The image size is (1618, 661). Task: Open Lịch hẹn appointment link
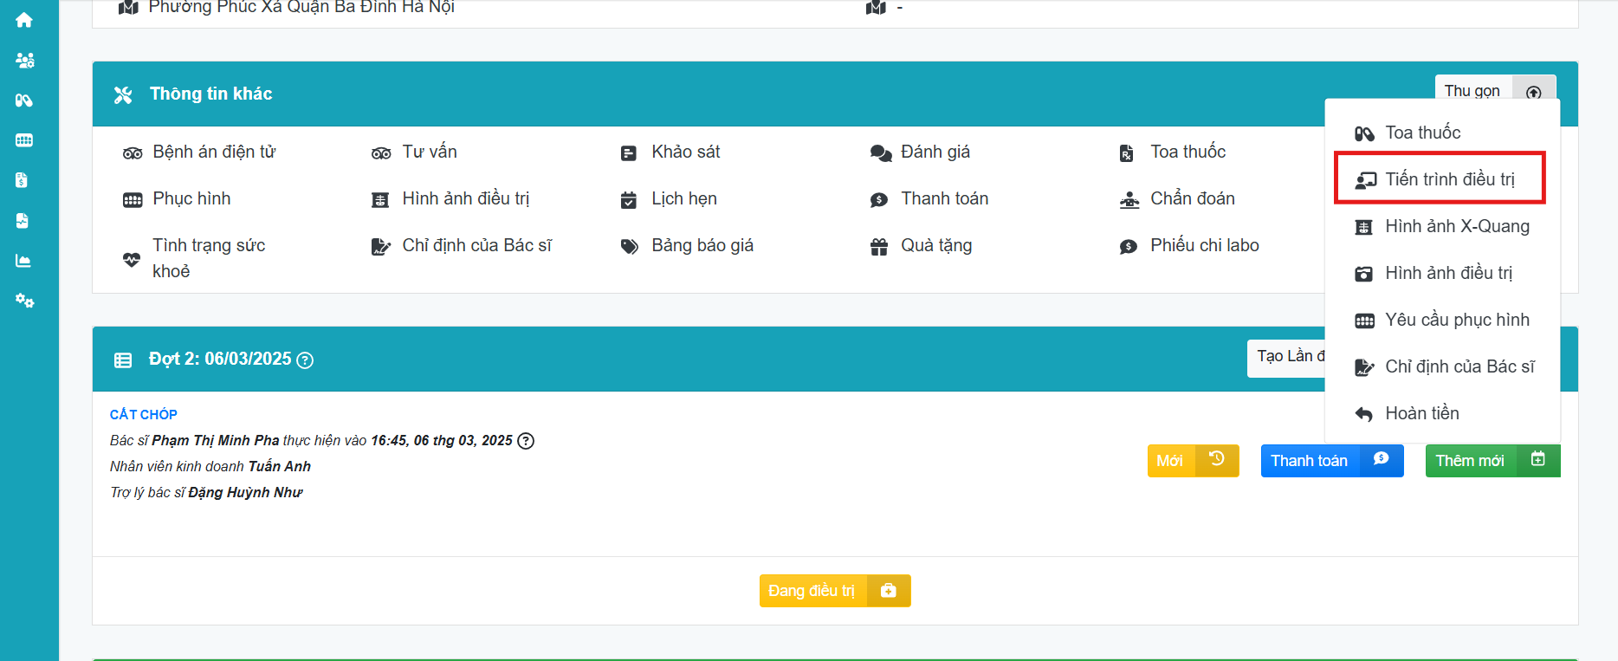(x=683, y=199)
